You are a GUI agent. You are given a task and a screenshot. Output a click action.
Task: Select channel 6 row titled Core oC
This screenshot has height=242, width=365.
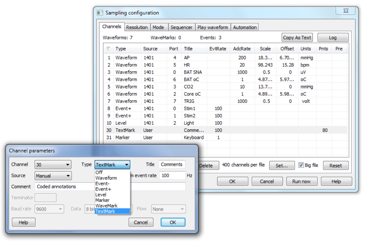coord(226,94)
